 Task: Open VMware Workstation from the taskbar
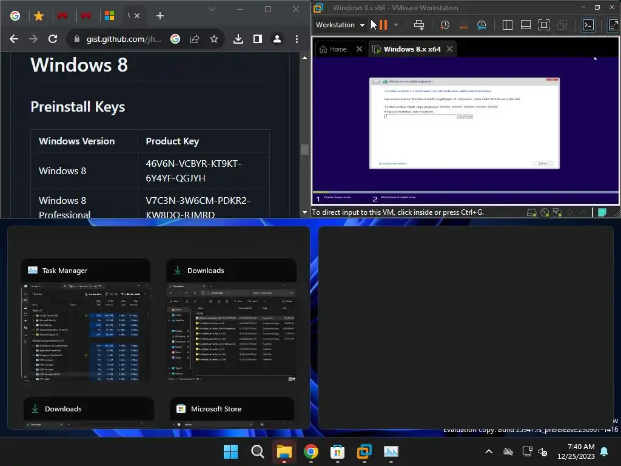point(364,451)
